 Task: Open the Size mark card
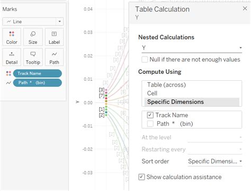click(33, 37)
